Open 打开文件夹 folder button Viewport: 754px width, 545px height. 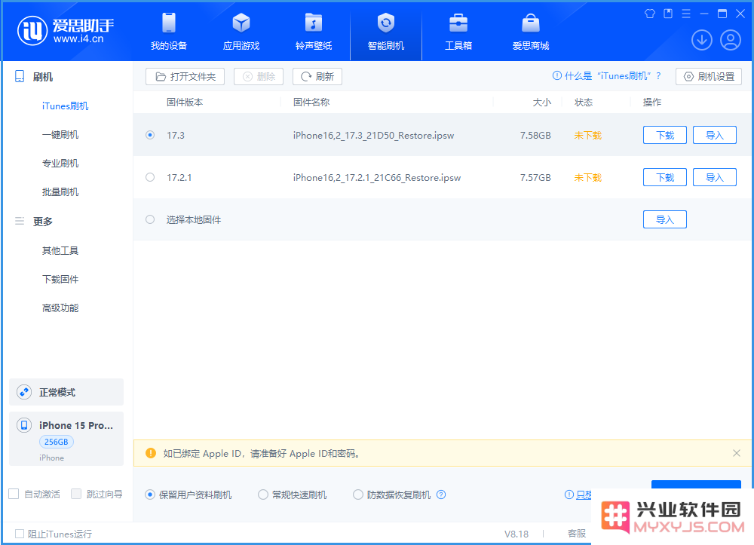click(185, 76)
